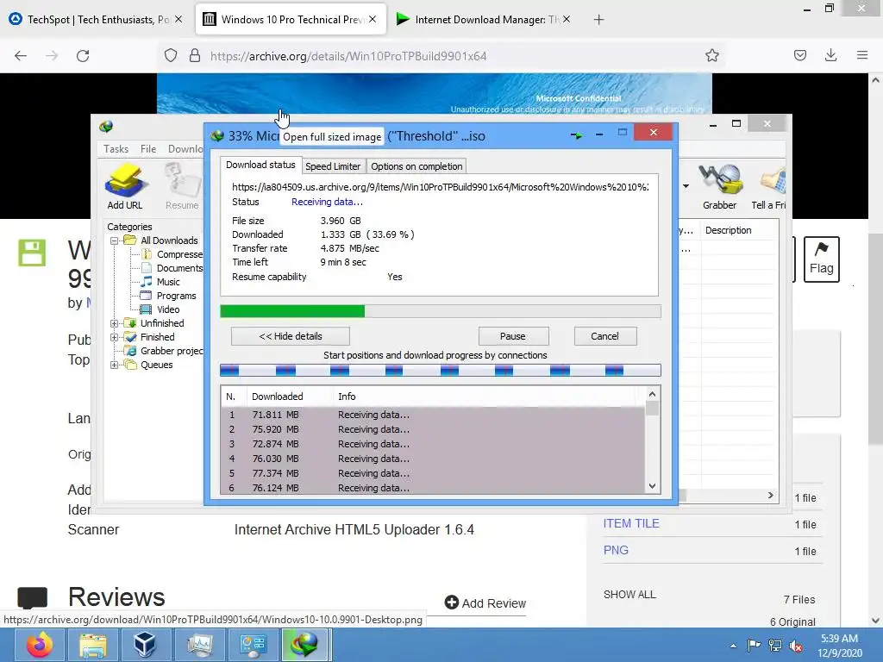The image size is (883, 662).
Task: Click the Flag icon on archive.org page
Action: (x=822, y=259)
